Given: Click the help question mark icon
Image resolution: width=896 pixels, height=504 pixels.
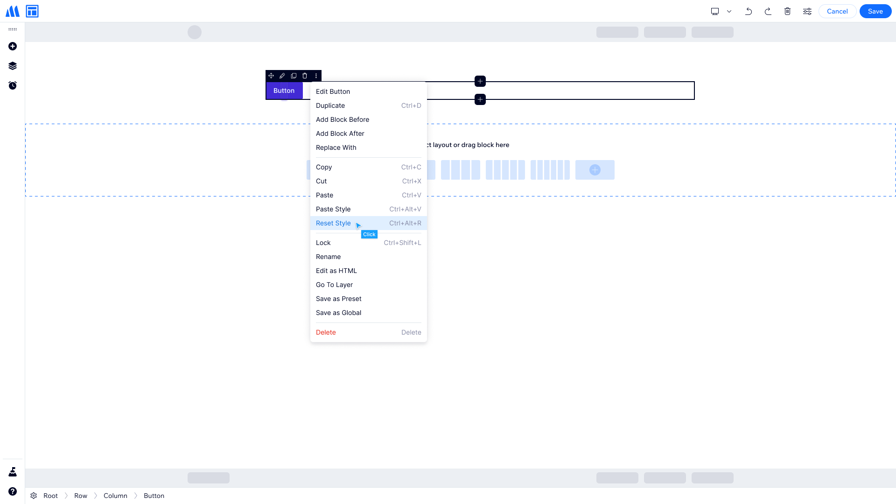Looking at the screenshot, I should 13,491.
